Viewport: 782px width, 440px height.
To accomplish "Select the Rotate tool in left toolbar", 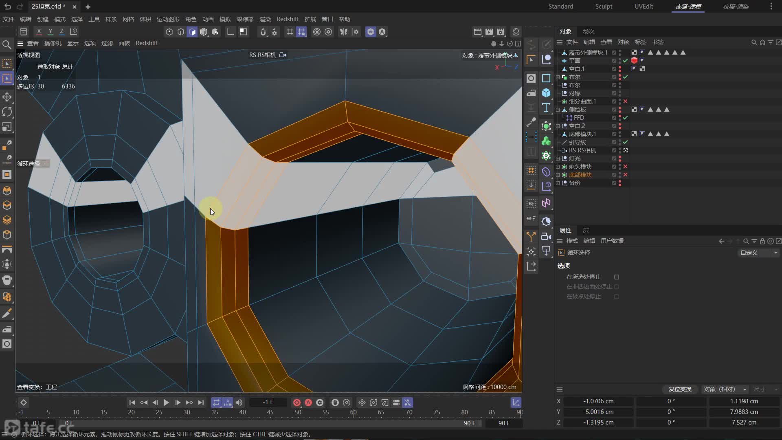I will 7,112.
